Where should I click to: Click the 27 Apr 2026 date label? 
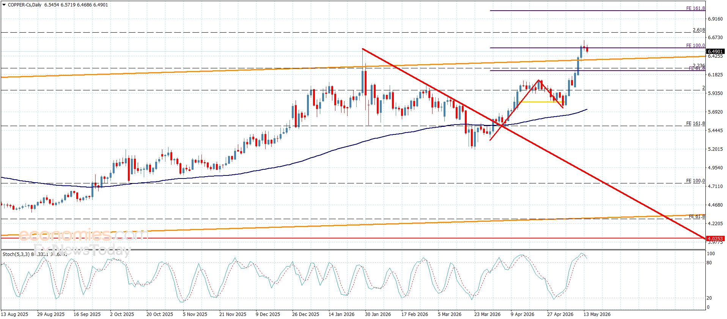[x=560, y=314]
